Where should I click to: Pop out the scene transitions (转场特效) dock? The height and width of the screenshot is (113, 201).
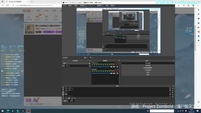[x=90, y=61]
